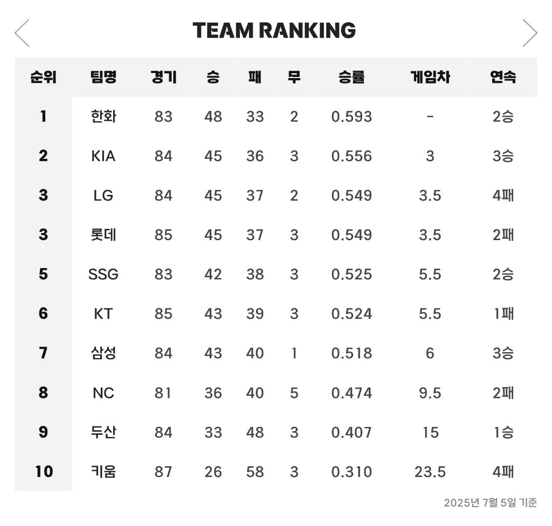The height and width of the screenshot is (526, 552).
Task: Click the TEAM RANKING title
Action: point(274,30)
